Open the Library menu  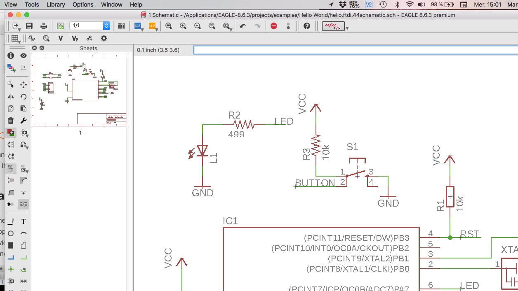[x=56, y=5]
